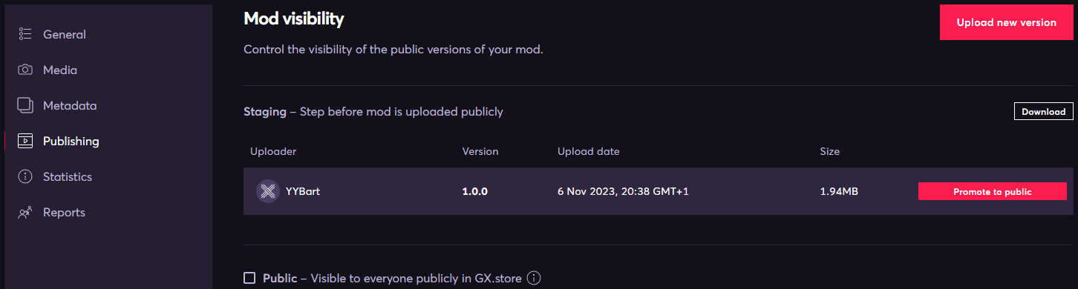
Task: Click the Upload date column header
Action: click(588, 151)
